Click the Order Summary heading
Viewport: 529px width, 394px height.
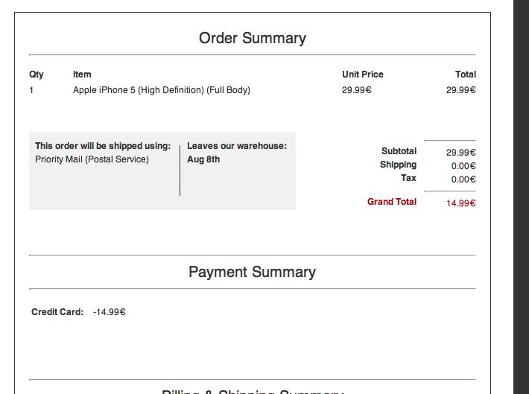(x=253, y=38)
